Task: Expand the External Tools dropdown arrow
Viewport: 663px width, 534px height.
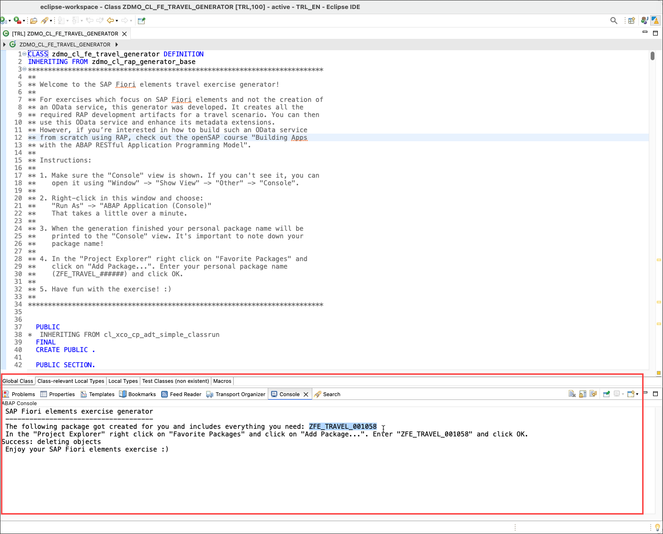Action: pyautogui.click(x=24, y=21)
